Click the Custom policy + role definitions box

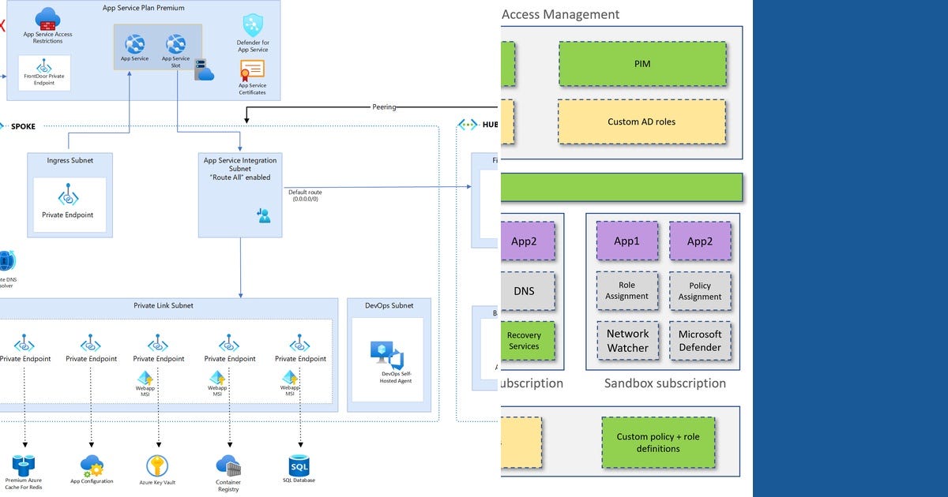coord(658,443)
